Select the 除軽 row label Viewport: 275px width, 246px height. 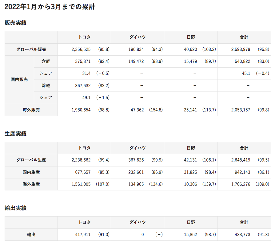[46, 86]
